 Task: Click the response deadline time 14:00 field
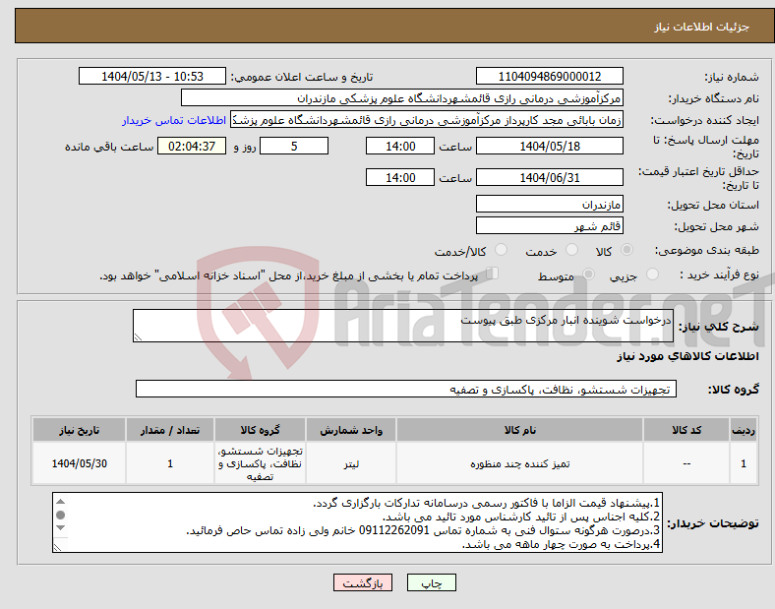(x=400, y=147)
